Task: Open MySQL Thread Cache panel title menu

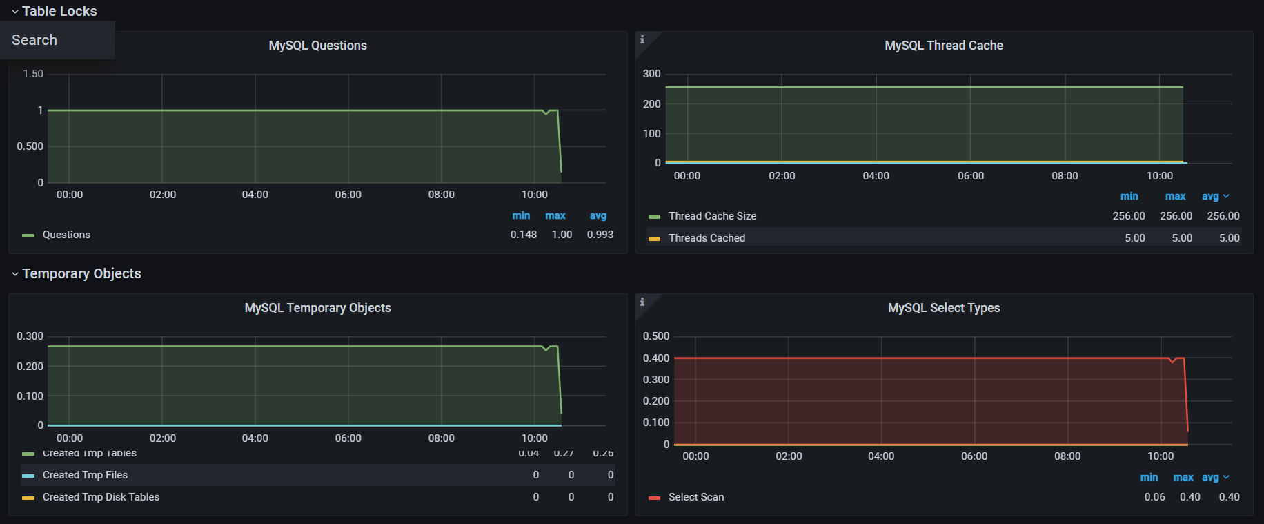Action: coord(944,46)
